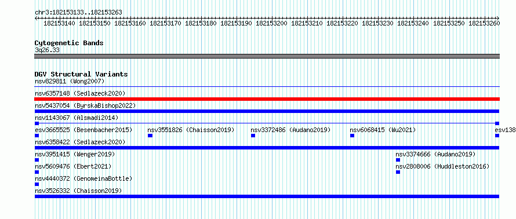
Task: Click the nsv6068415 (Wu2021) label
Action: [x=383, y=130]
